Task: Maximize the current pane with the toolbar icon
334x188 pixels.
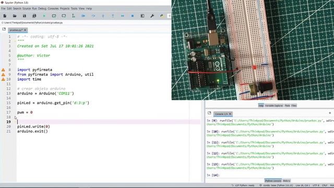Action: coord(142,16)
